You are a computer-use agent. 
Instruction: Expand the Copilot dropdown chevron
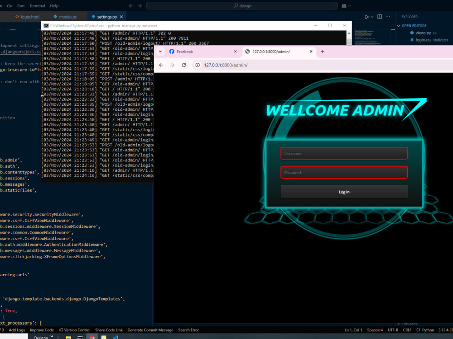pyautogui.click(x=350, y=6)
